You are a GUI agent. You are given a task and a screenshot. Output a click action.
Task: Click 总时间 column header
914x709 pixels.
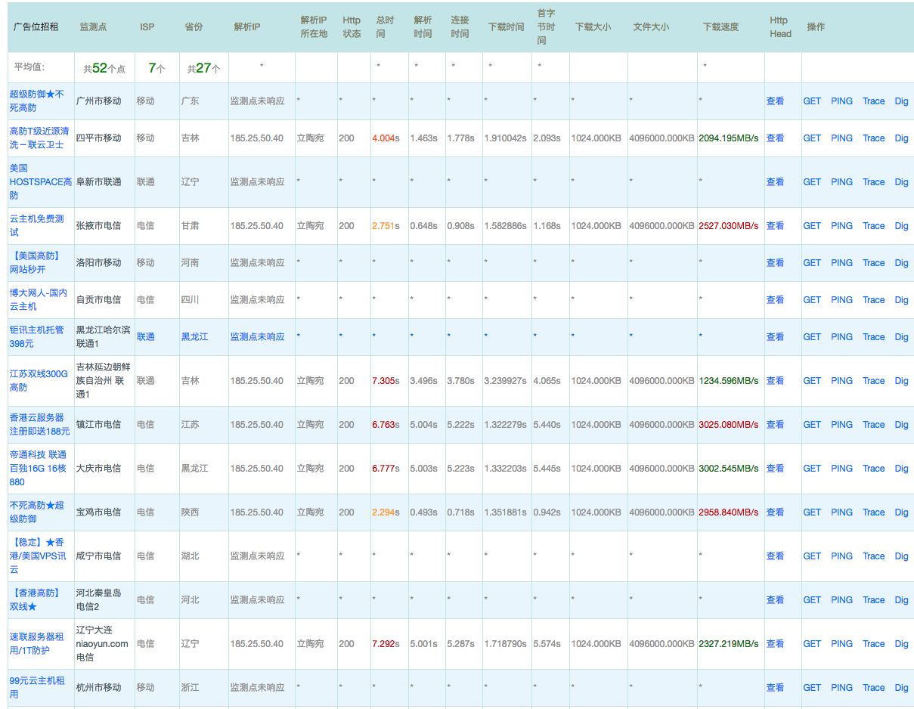[385, 27]
